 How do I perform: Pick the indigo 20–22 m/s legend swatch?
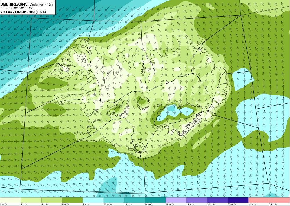tap(217, 200)
